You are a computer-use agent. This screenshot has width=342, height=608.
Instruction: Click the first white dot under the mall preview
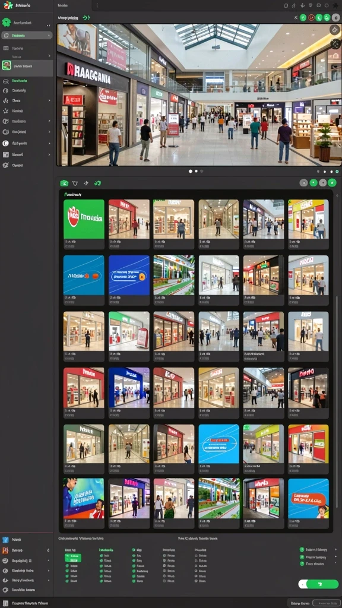191,171
